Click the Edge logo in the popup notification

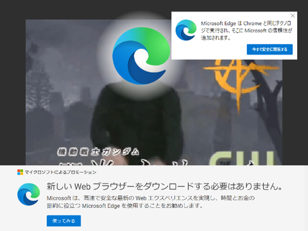click(x=186, y=30)
